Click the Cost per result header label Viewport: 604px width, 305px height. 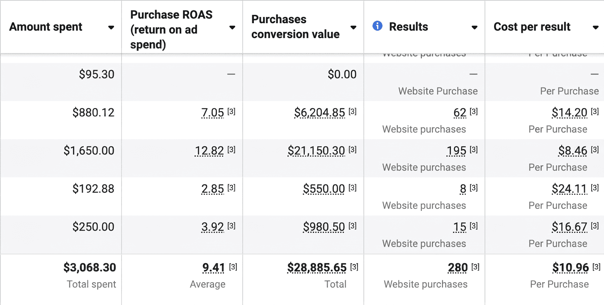532,27
